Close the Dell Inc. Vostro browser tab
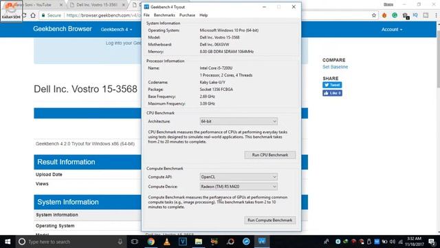Viewport: 440px width, 248px height. click(124, 5)
